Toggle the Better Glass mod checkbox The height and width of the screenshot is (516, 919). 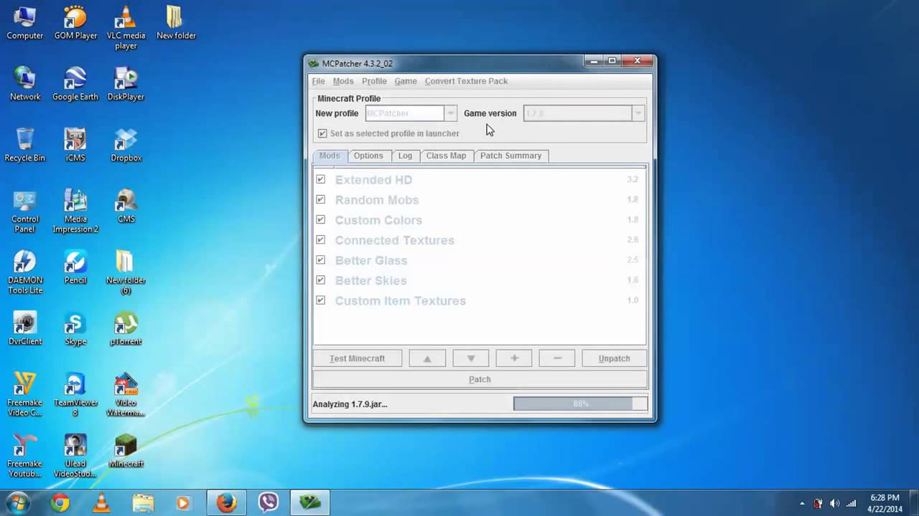tap(320, 259)
